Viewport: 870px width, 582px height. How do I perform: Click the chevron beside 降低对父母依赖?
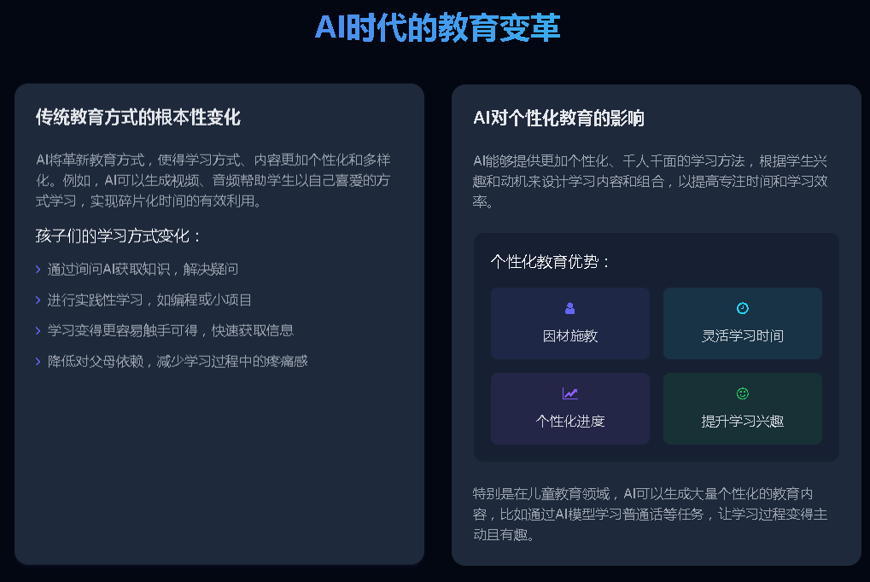[38, 361]
